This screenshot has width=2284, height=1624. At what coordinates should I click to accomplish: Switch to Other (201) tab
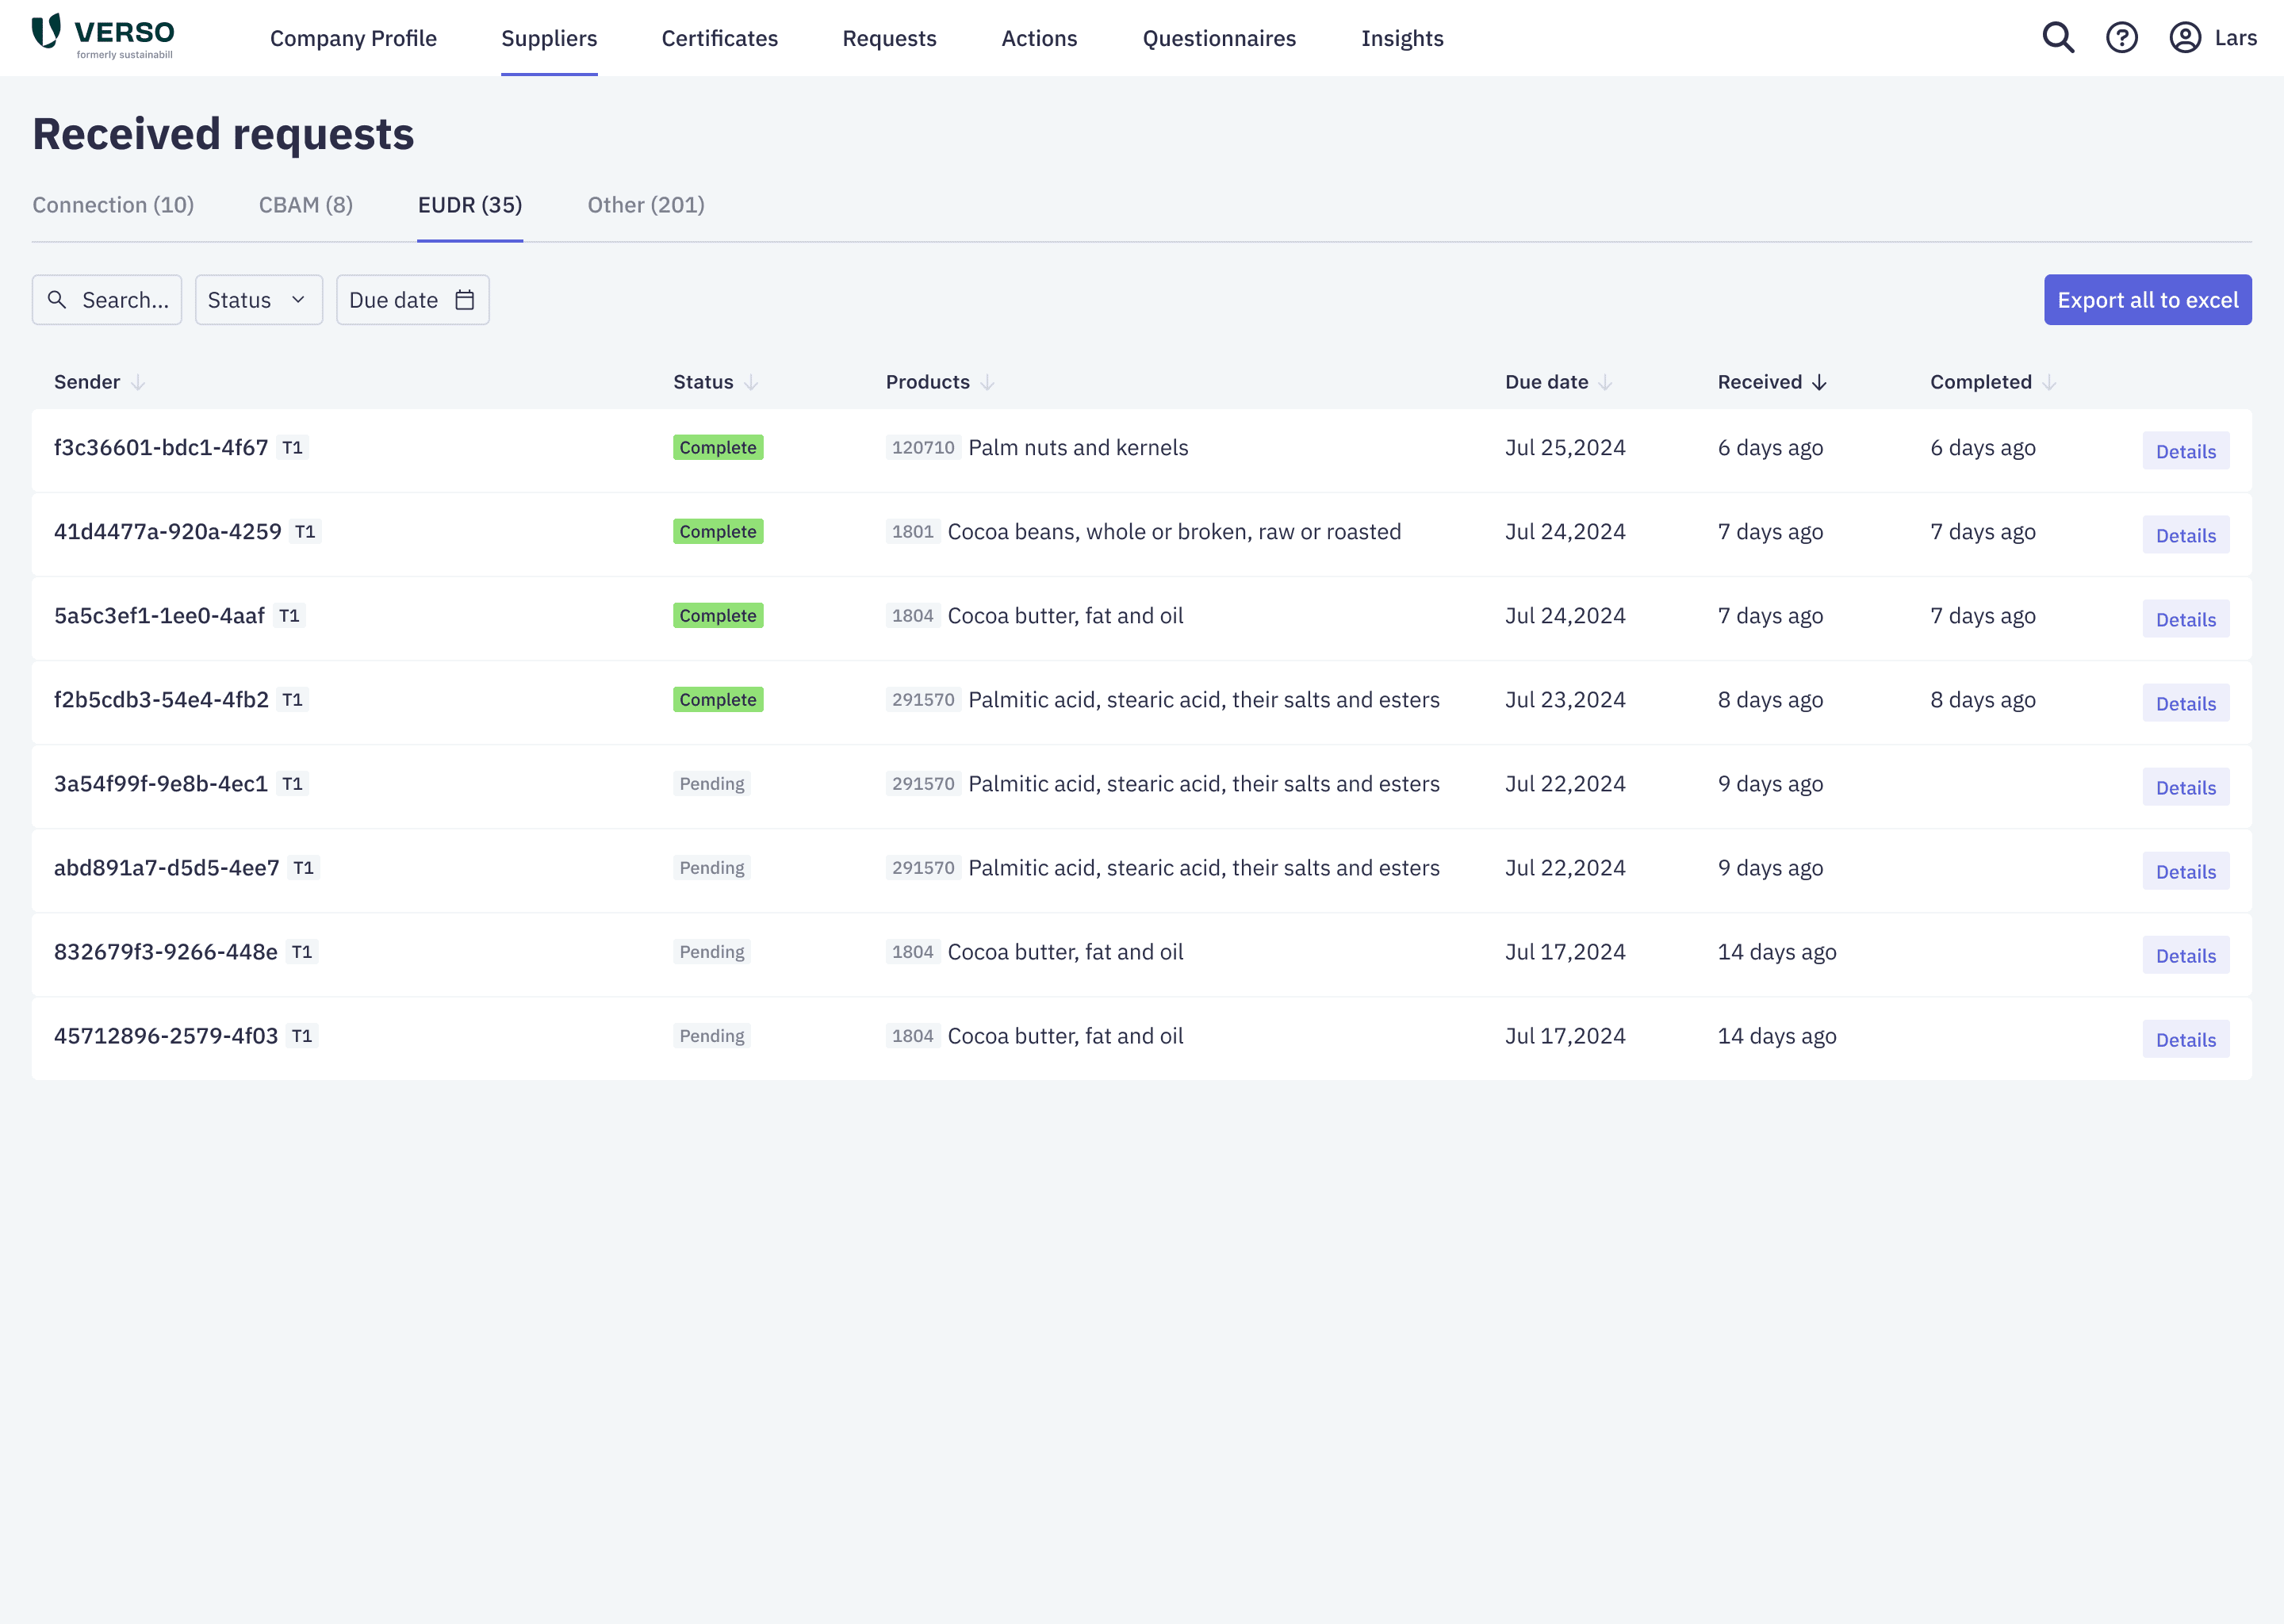(646, 205)
